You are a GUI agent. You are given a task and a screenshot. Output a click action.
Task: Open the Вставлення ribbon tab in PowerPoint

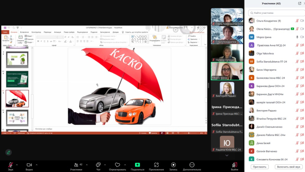24,32
